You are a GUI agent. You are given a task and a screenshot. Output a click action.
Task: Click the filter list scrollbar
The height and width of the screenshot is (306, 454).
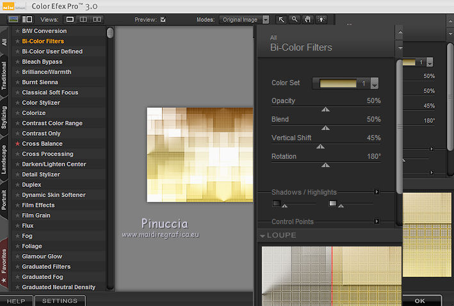(110, 33)
